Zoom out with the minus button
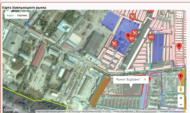The height and width of the screenshot is (113, 190). [181, 104]
